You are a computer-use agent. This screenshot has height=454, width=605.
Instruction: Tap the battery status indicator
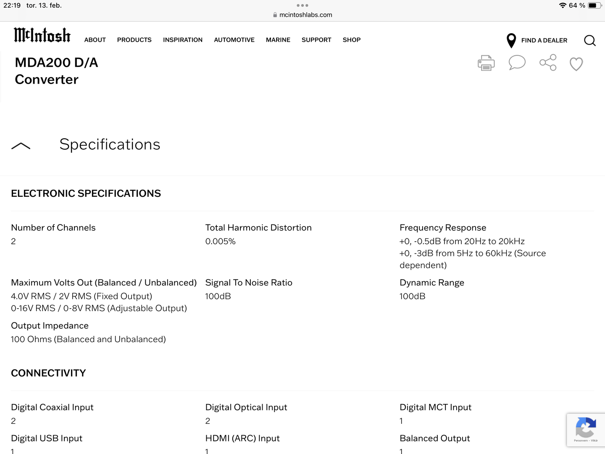click(594, 5)
